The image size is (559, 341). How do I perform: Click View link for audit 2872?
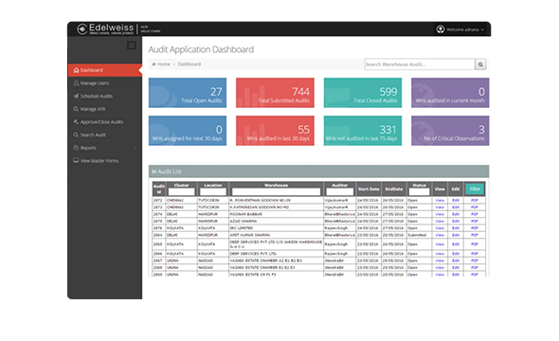(440, 200)
